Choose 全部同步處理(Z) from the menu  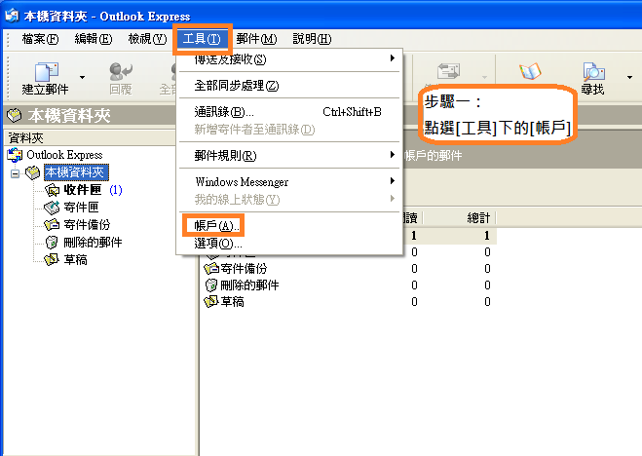[x=289, y=86]
